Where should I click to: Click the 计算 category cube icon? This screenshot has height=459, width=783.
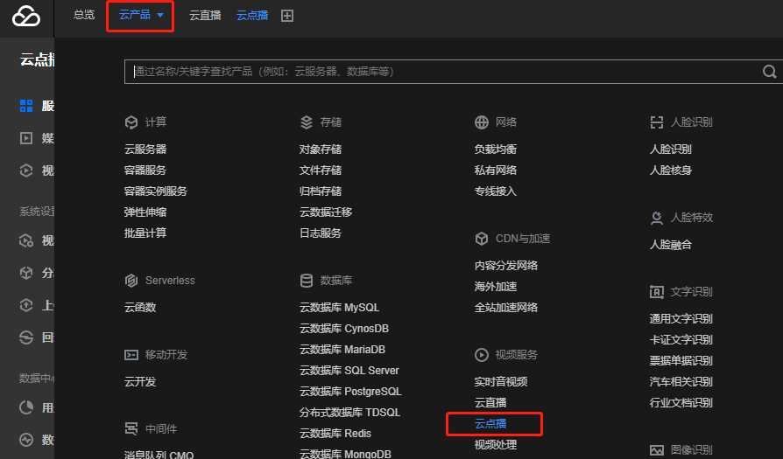pyautogui.click(x=131, y=122)
